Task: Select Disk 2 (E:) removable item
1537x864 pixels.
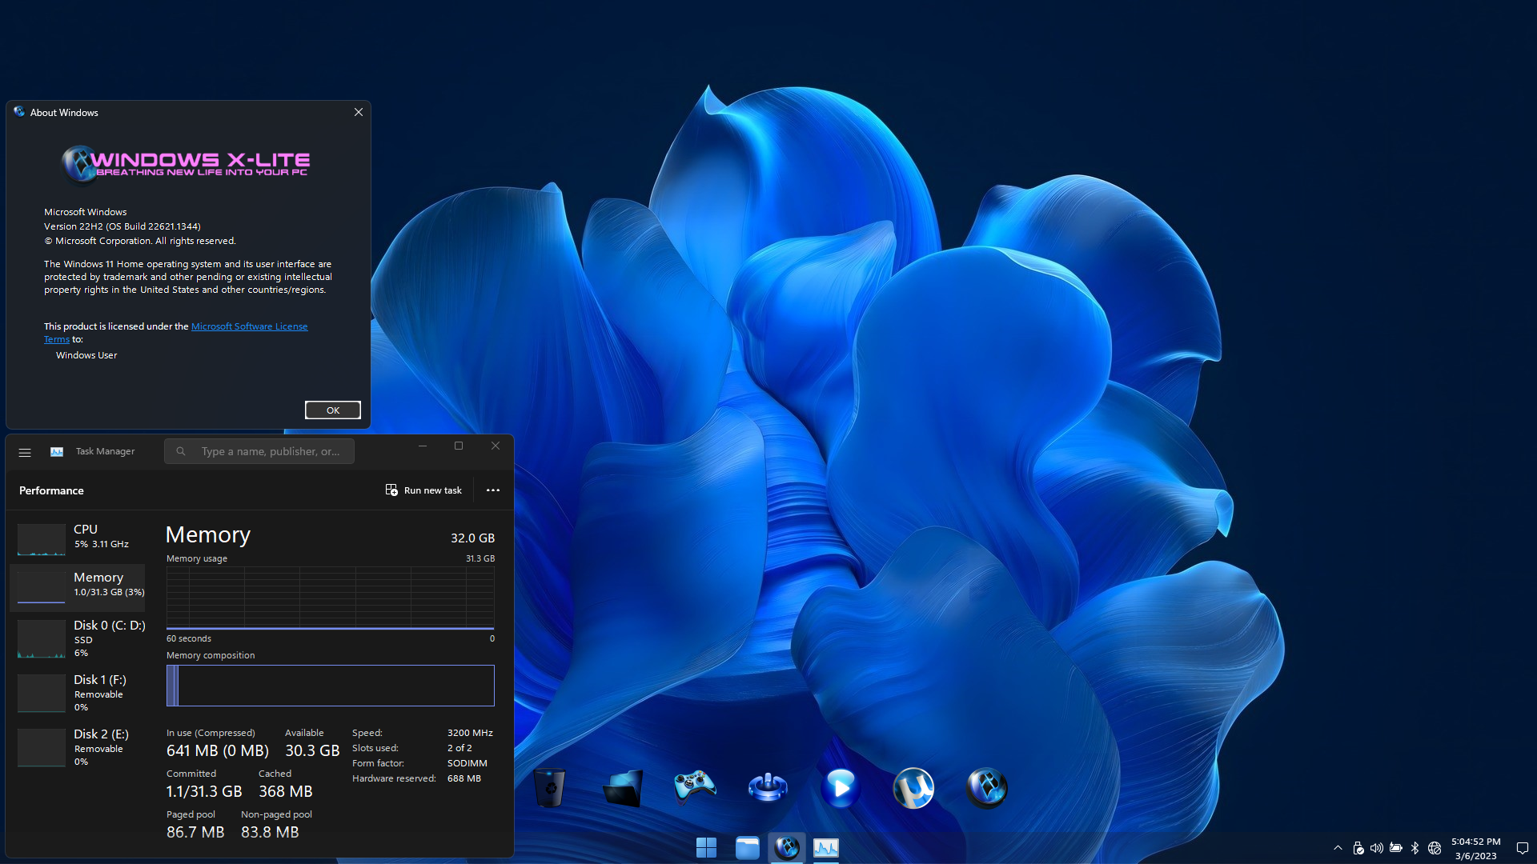Action: click(x=78, y=747)
